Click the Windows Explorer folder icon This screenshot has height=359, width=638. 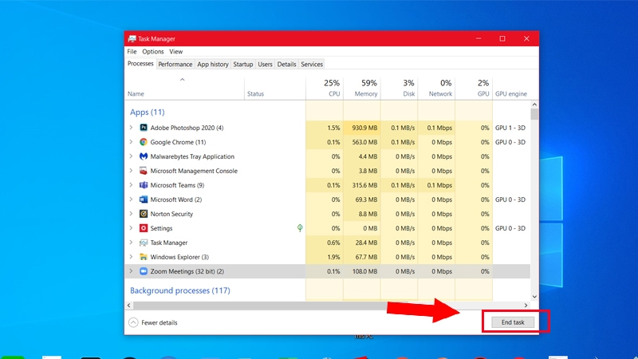(144, 257)
